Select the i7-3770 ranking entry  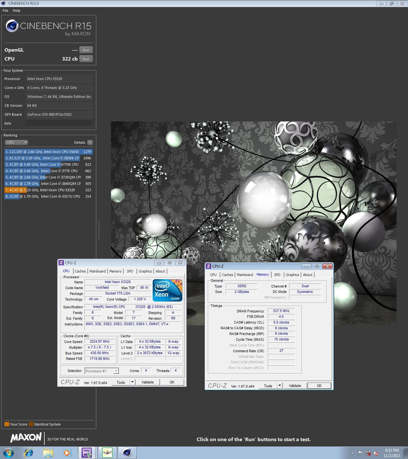point(48,171)
